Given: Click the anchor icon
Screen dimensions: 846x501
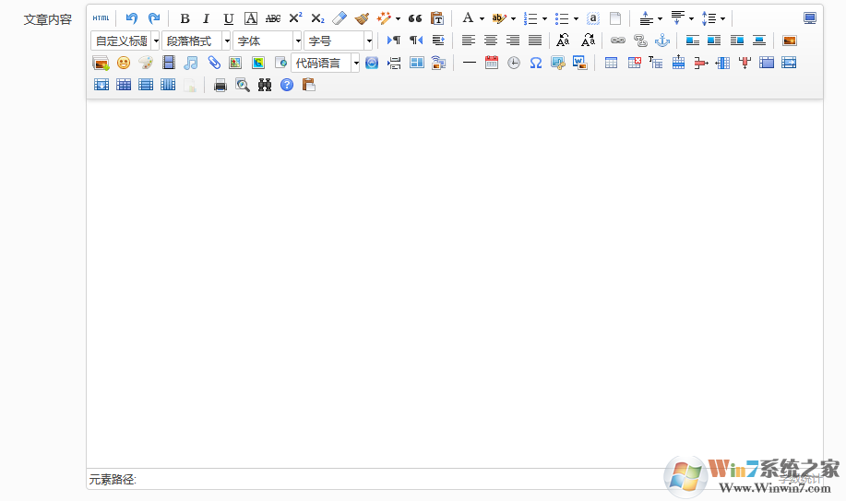Looking at the screenshot, I should (662, 41).
